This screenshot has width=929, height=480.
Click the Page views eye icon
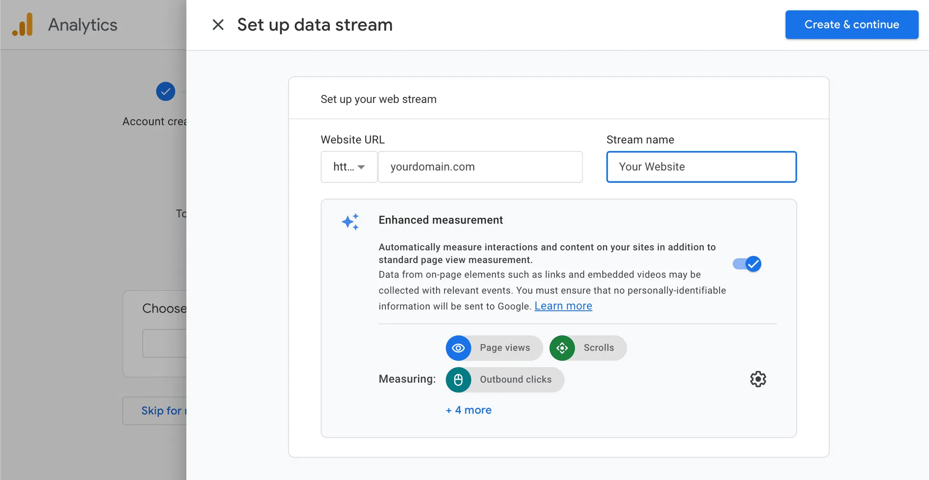[458, 348]
